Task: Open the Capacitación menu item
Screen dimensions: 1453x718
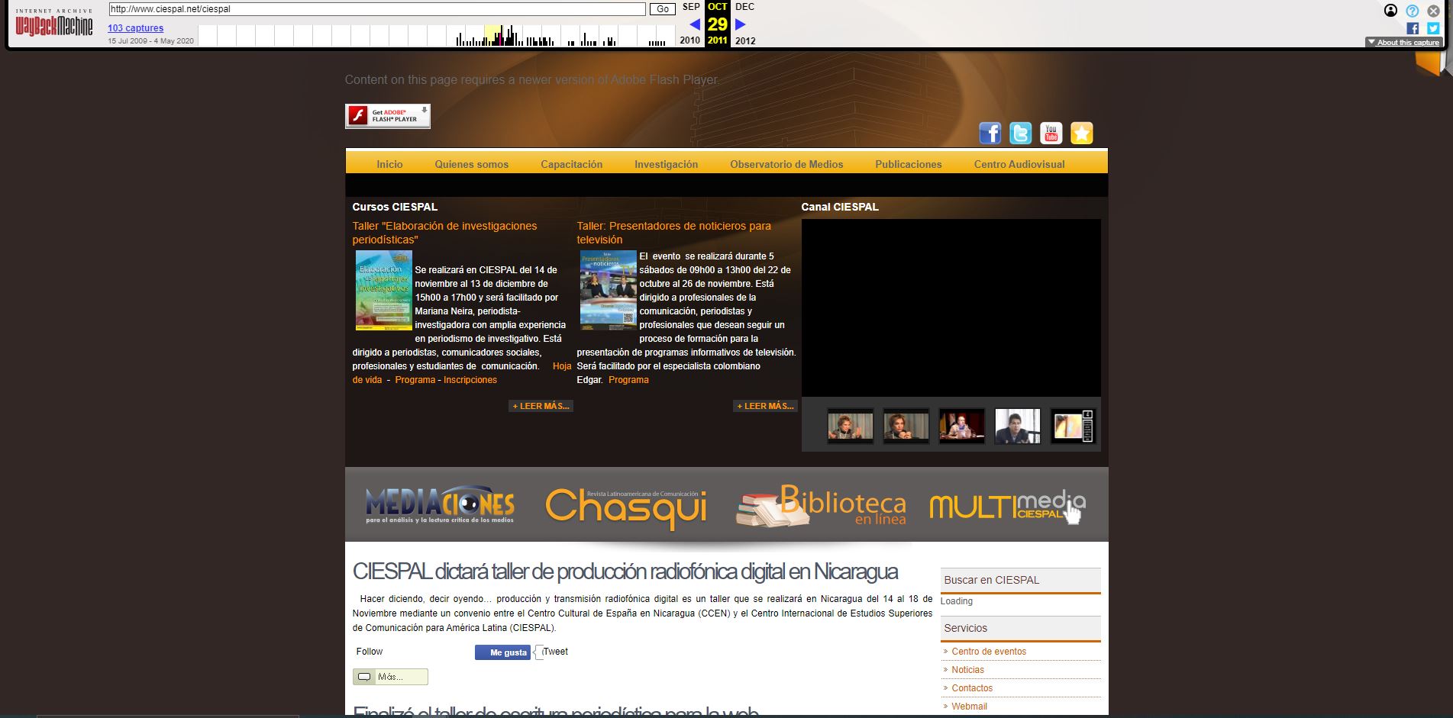Action: (571, 164)
